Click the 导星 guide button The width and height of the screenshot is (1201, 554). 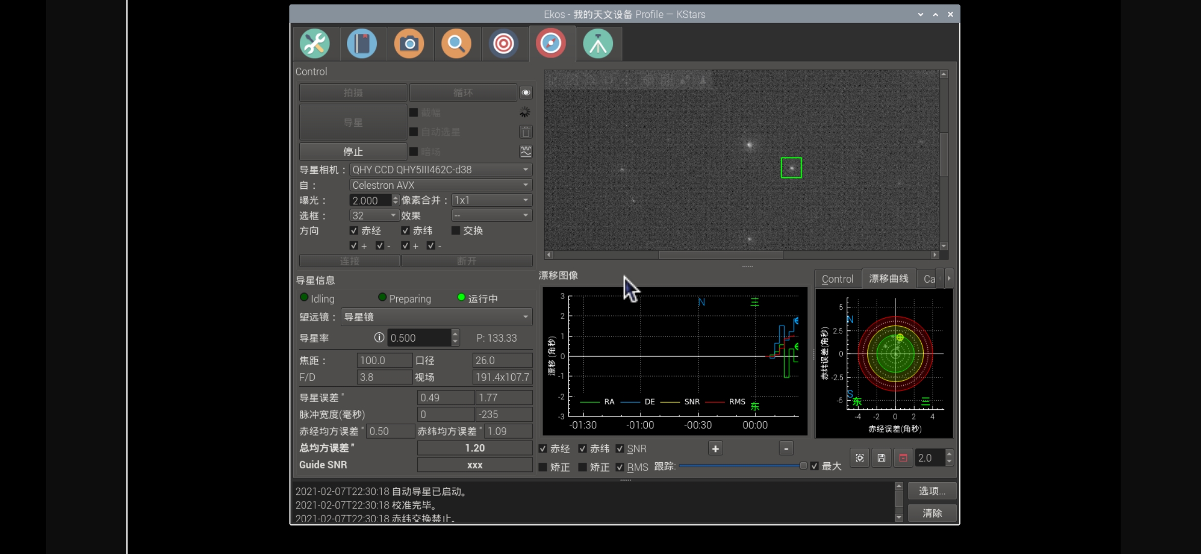click(353, 123)
